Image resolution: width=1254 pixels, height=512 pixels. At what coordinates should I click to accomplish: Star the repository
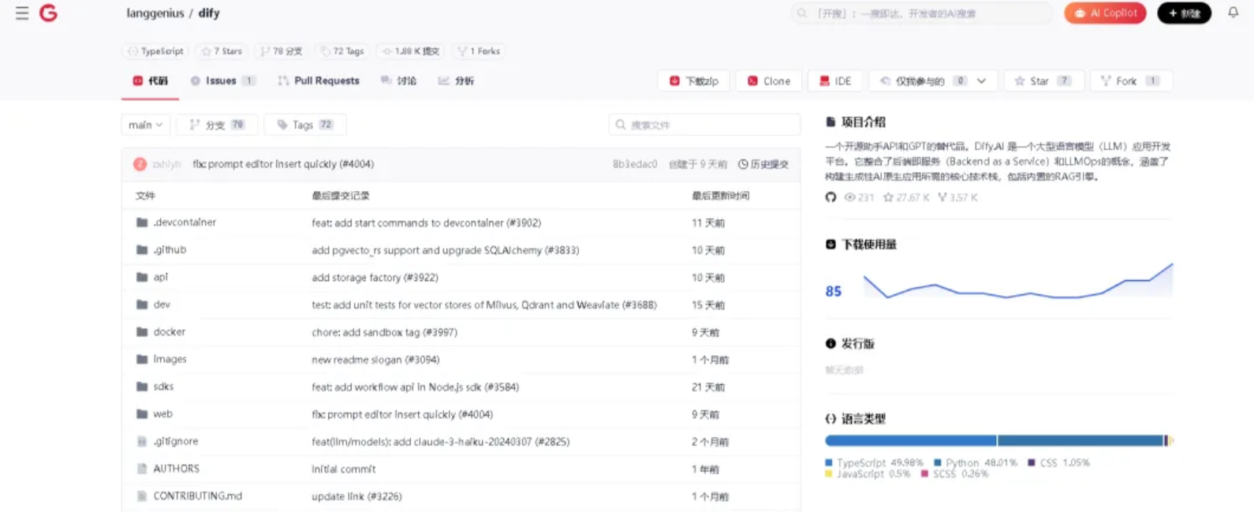tap(1043, 80)
